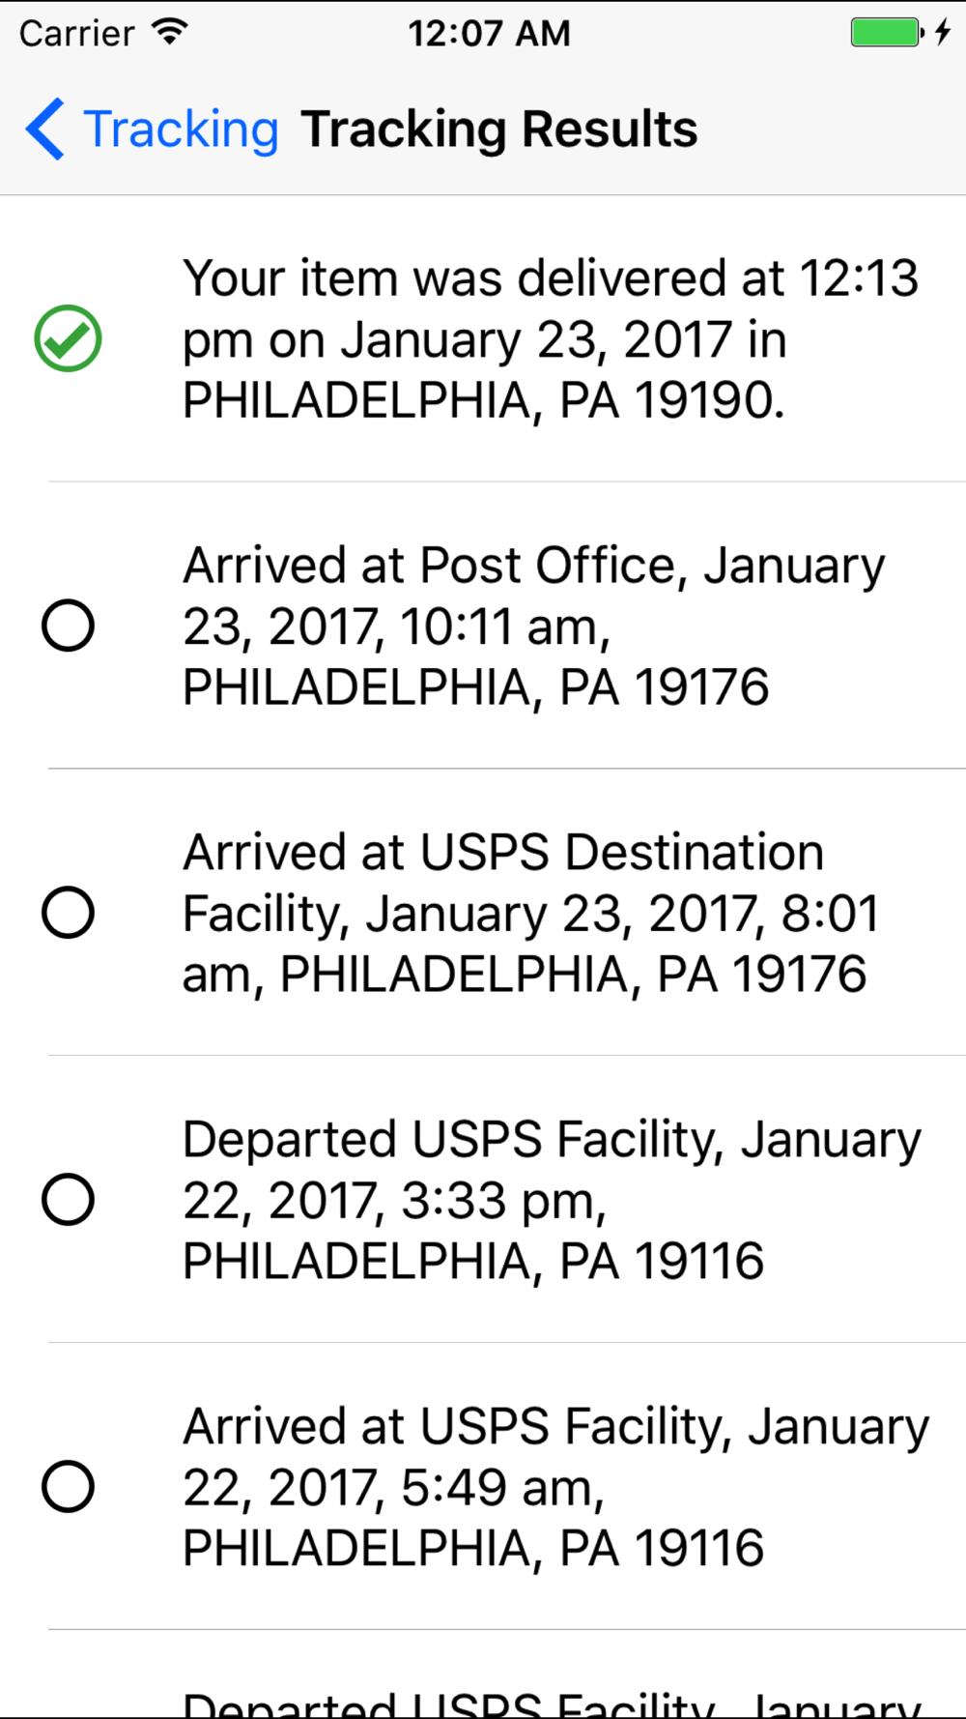Tap the blue back chevron icon
Screen dimensions: 966x1719
pyautogui.click(x=45, y=129)
